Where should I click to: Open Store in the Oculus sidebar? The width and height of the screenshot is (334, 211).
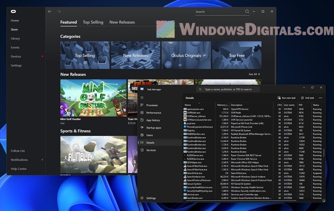click(14, 30)
